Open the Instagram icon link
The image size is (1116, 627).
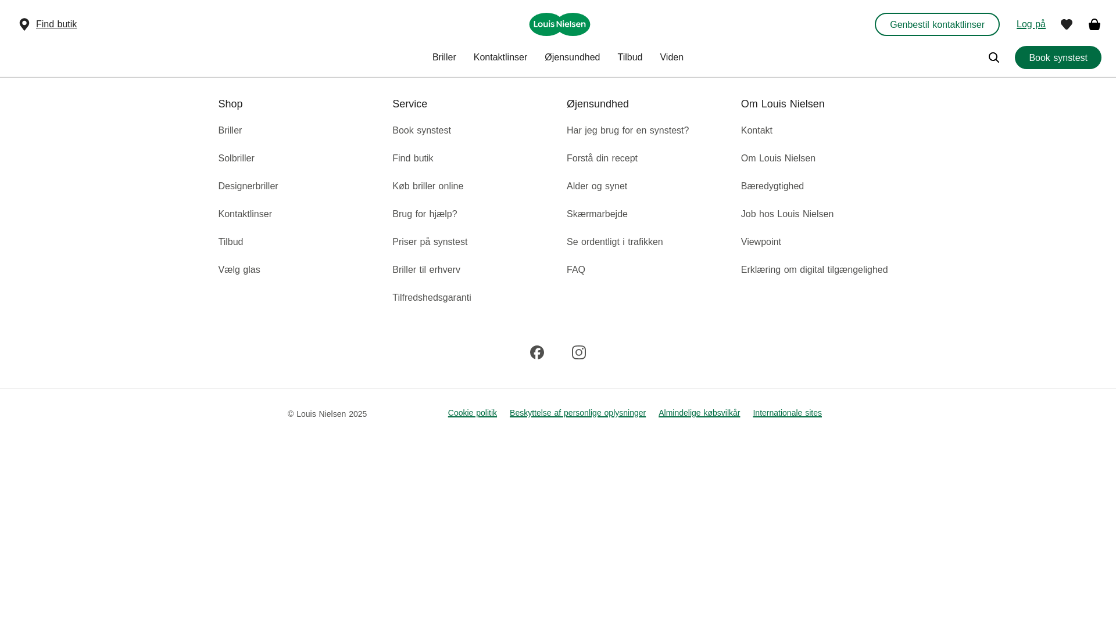pos(578,352)
